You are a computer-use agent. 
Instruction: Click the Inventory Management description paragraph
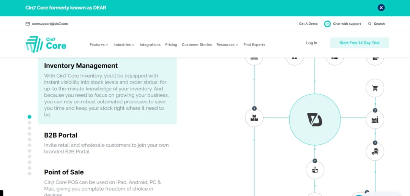tap(106, 95)
